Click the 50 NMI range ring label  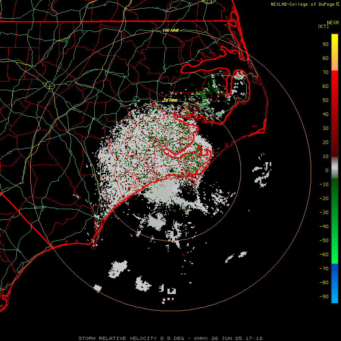point(170,100)
